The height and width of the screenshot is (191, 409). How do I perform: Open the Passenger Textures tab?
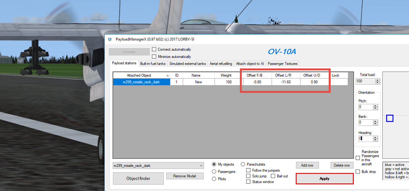(283, 64)
